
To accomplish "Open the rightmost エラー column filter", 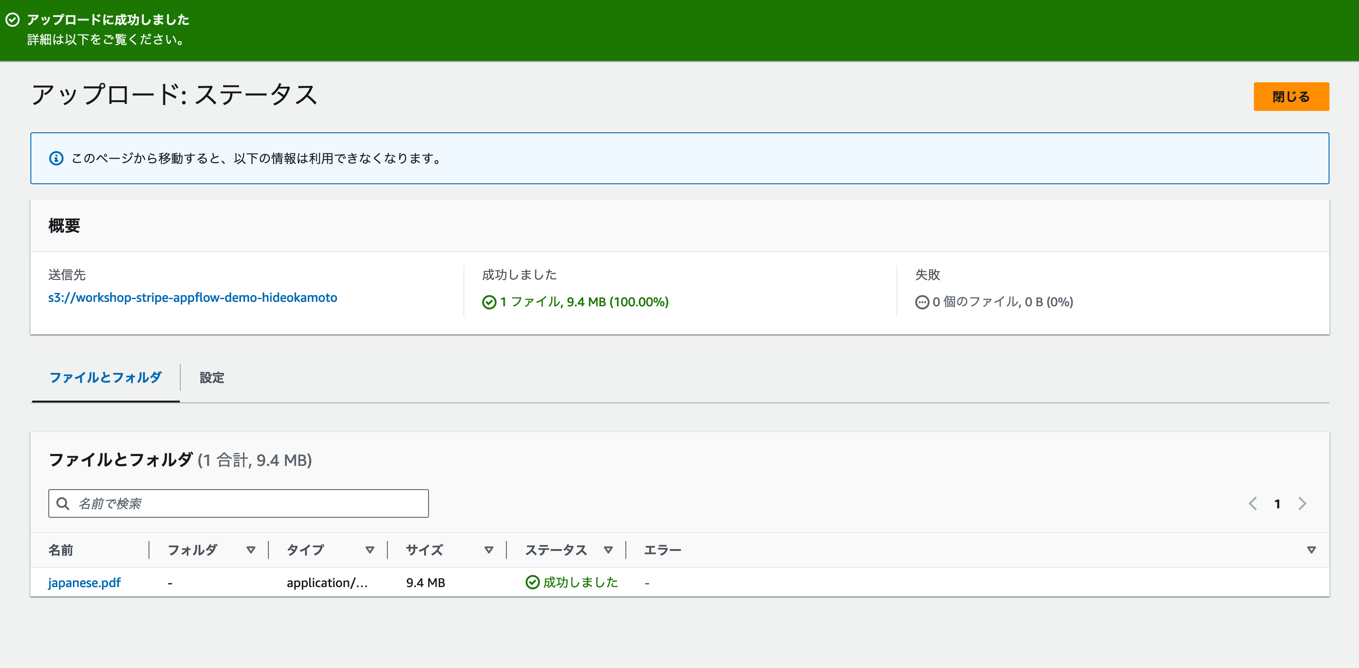I will point(1312,550).
